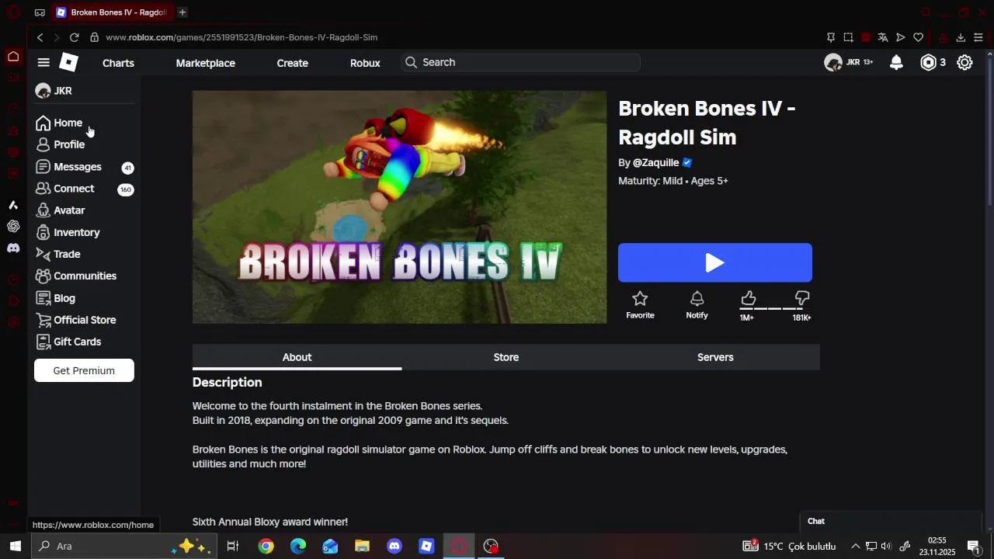Open the volume control in system tray
Screen dimensions: 994x559
click(x=886, y=546)
